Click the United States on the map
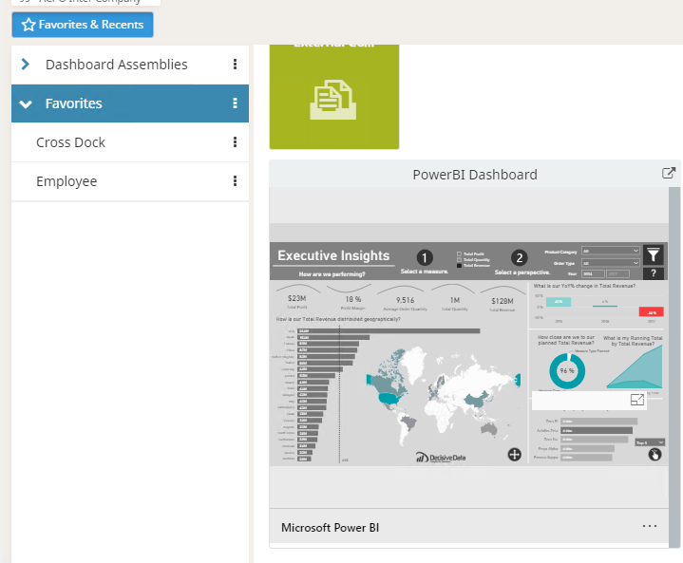The image size is (683, 563). pos(390,398)
